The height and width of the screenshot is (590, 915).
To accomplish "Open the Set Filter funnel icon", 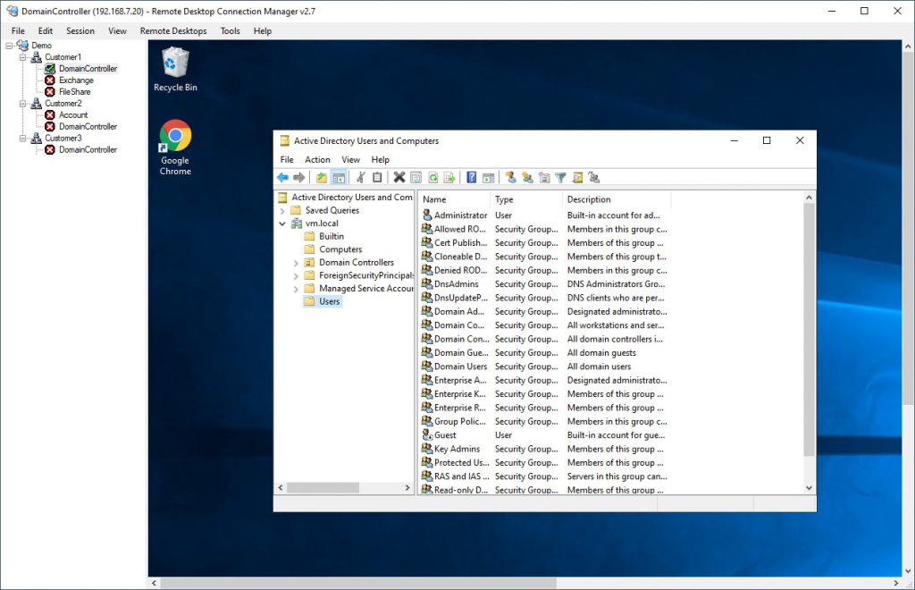I will pyautogui.click(x=560, y=176).
